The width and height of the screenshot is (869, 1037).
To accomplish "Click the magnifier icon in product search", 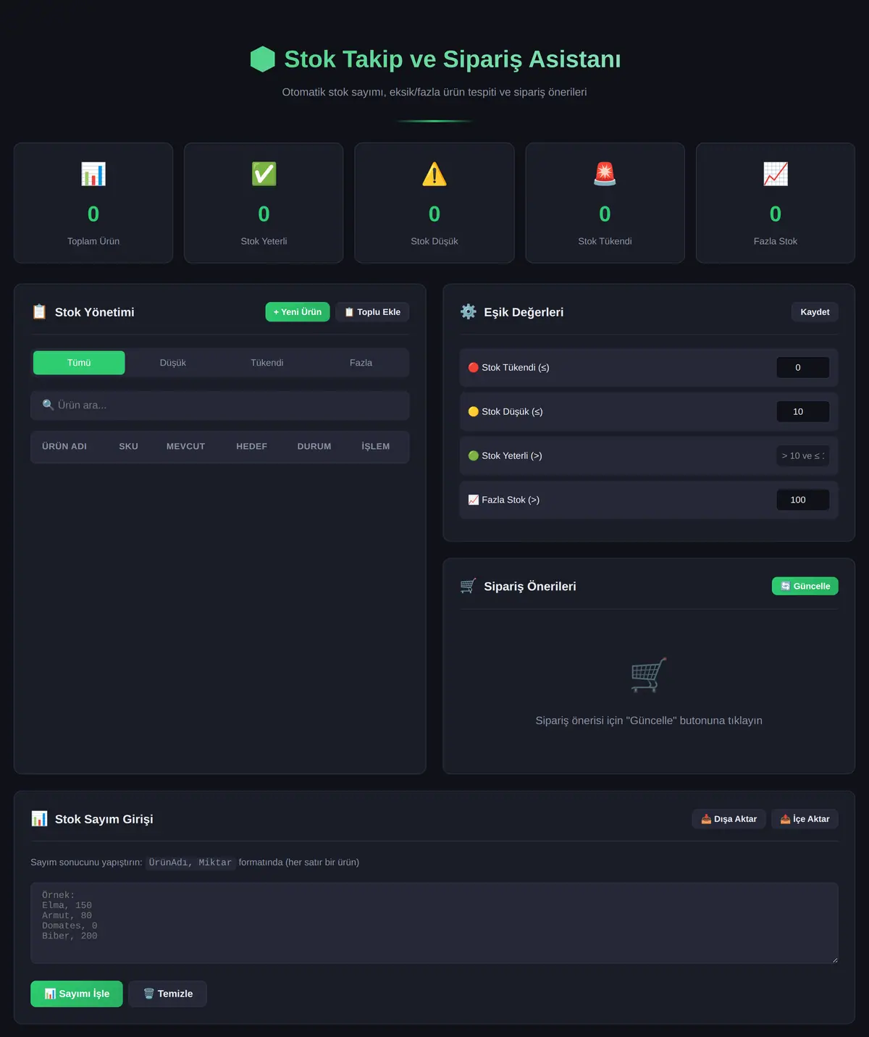I will [48, 406].
